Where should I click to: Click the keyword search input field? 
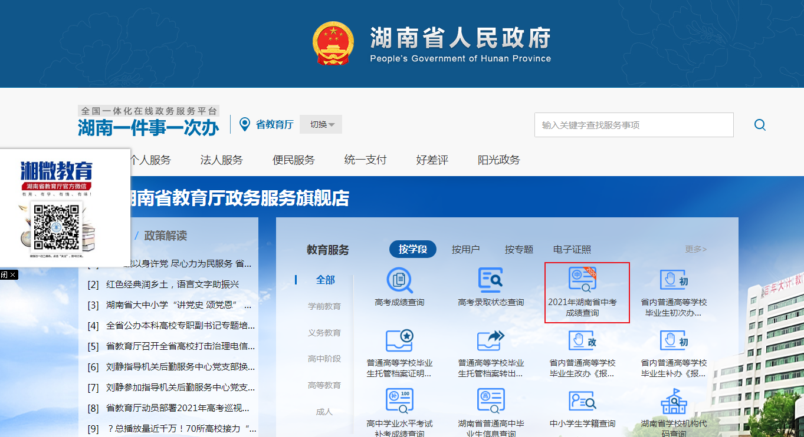coord(634,125)
